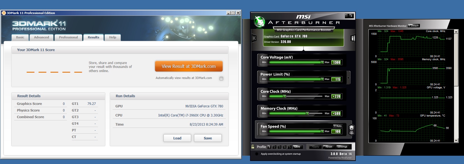This screenshot has height=164, width=464.
Task: Click the MSI Afterburner jet logo
Action: 260,22
